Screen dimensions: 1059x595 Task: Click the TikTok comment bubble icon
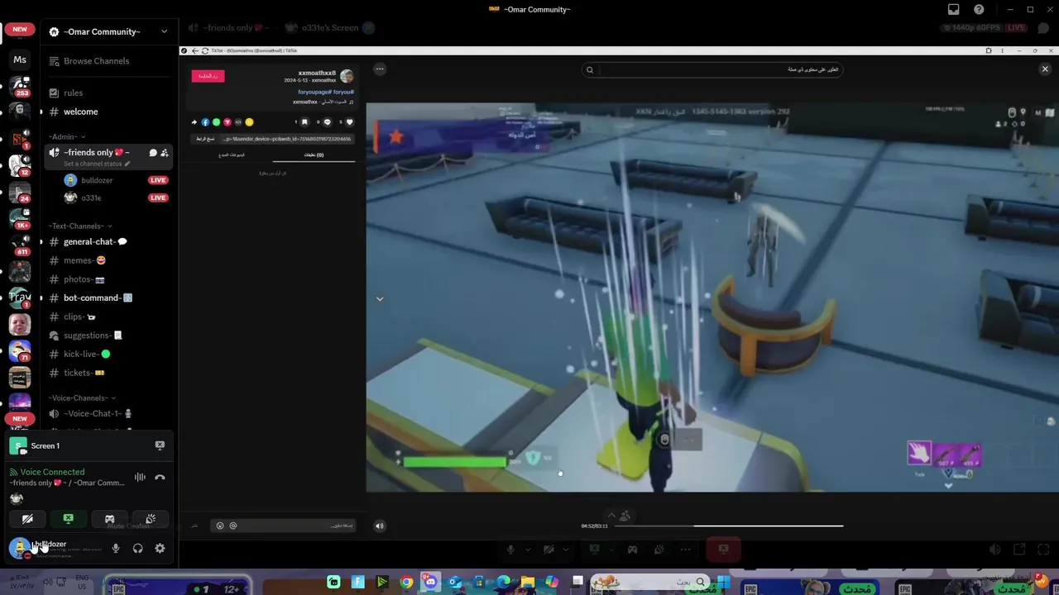point(328,122)
